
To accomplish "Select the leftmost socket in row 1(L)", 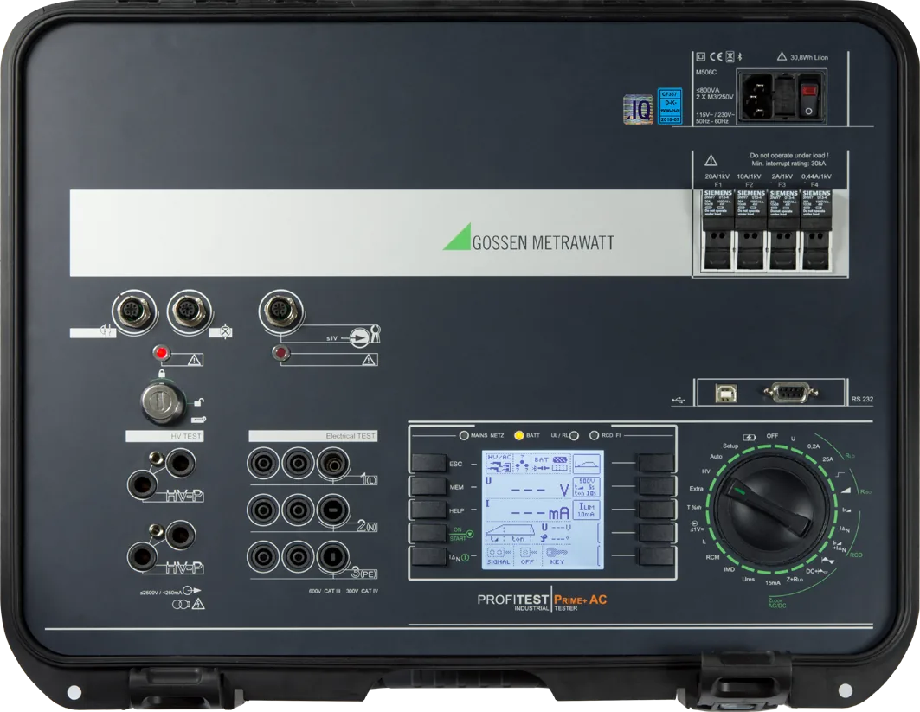I will 263,464.
